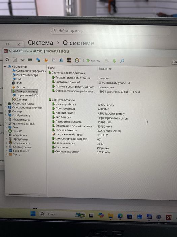The height and width of the screenshot is (237, 177).
Task: Open File Explorer from the taskbar
Action: tap(111, 216)
